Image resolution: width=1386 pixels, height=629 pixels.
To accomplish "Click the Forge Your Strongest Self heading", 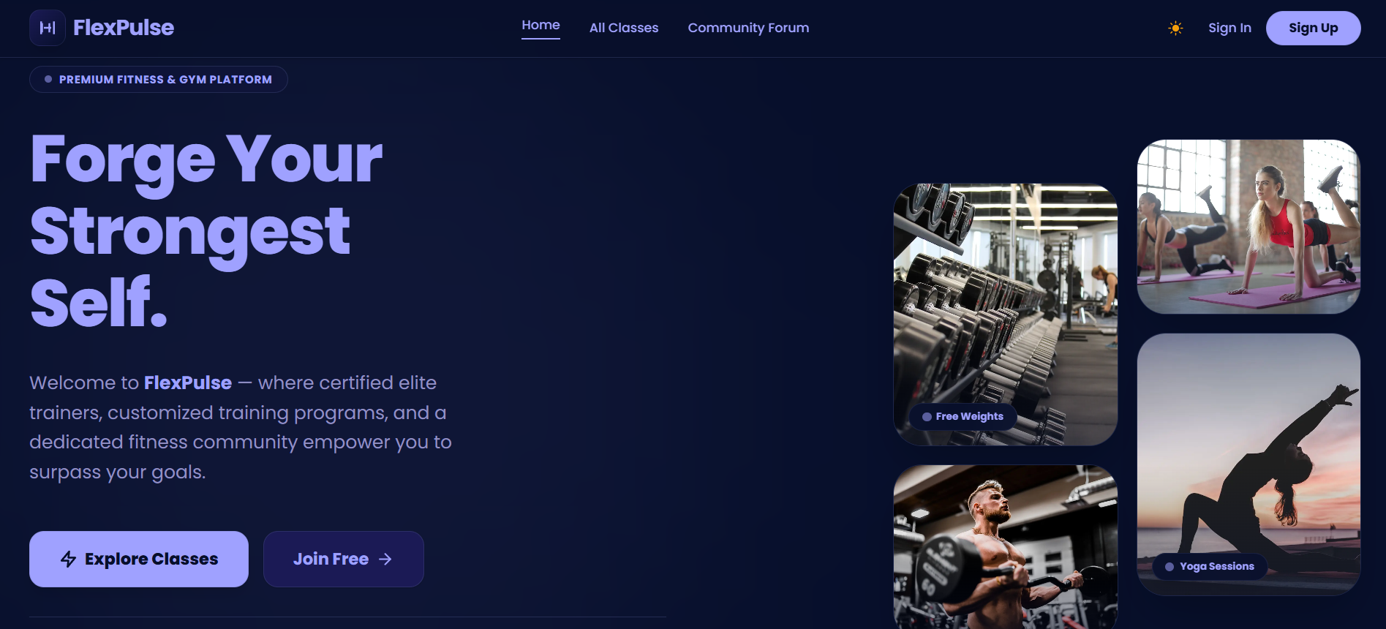I will pos(206,230).
